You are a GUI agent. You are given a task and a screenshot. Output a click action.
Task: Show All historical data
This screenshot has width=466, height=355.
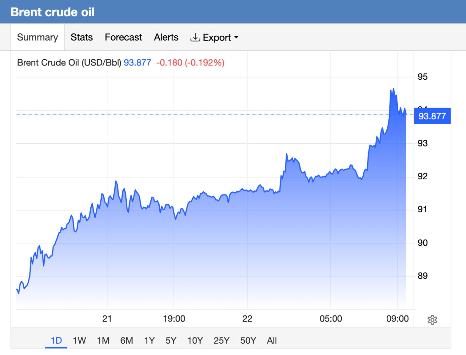click(272, 340)
